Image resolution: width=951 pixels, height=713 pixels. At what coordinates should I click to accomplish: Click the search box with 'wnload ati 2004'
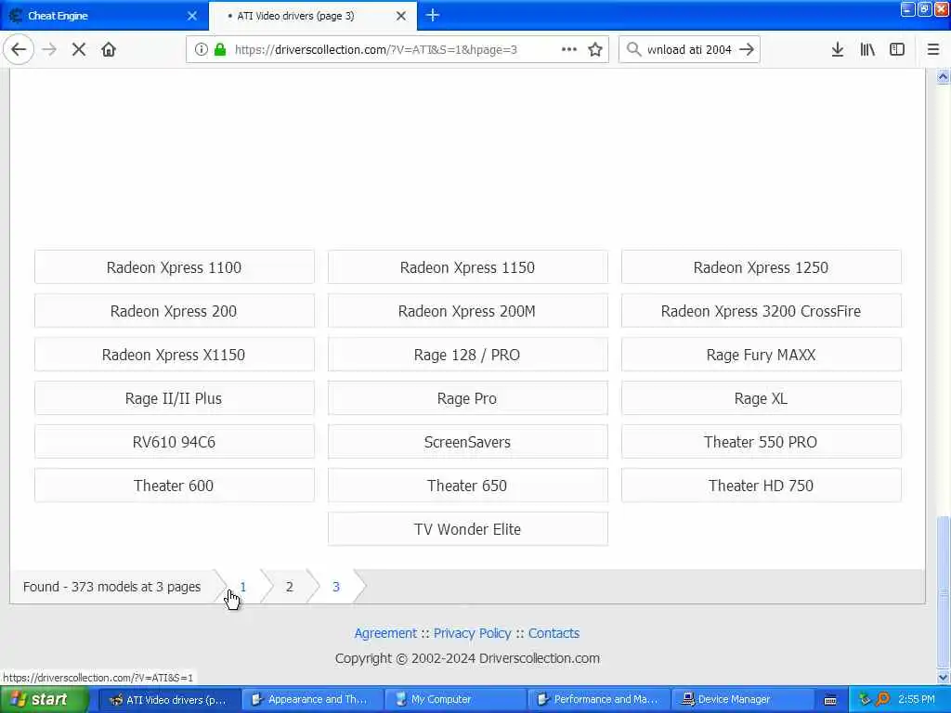coord(689,50)
